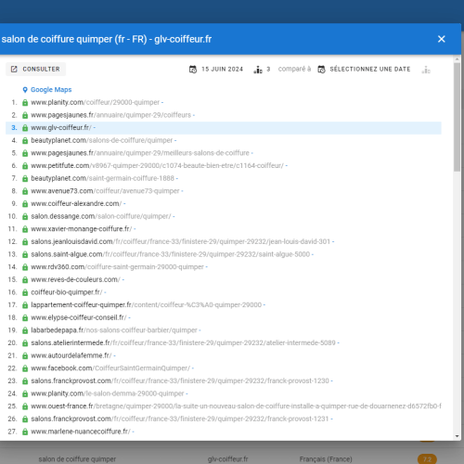This screenshot has width=464, height=464.
Task: Select the highlighted www.glv-coiffeur.fr result
Action: point(224,128)
